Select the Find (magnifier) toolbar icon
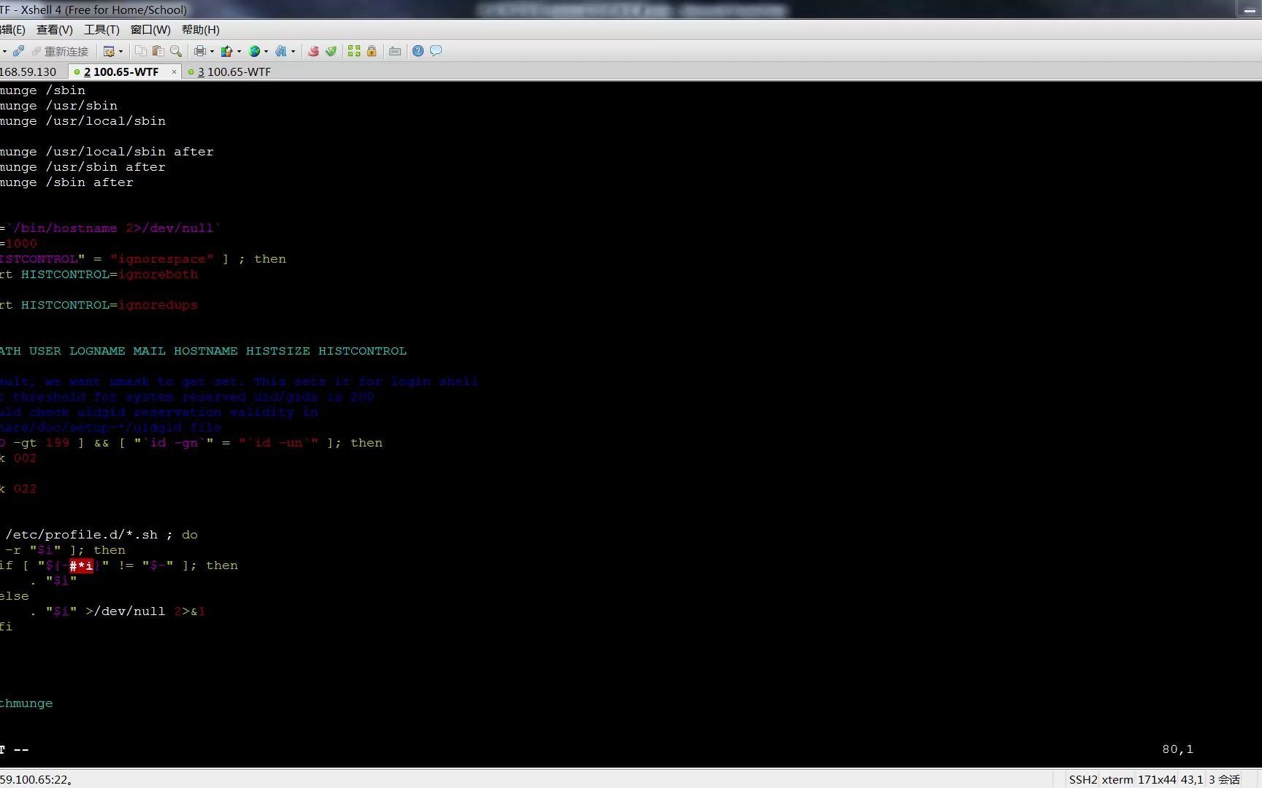Image resolution: width=1262 pixels, height=788 pixels. (175, 51)
